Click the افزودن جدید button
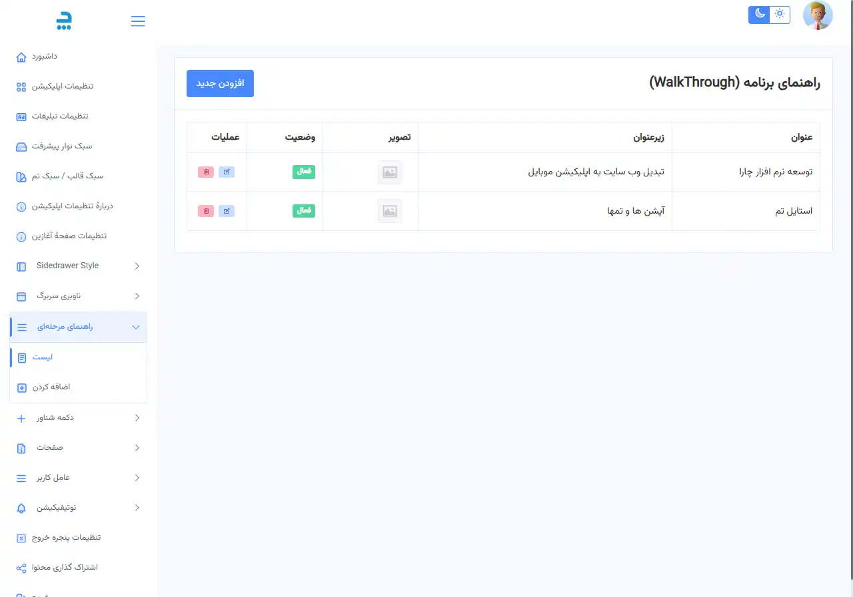853x597 pixels. (x=220, y=83)
